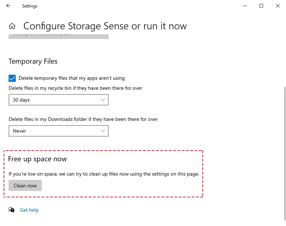Image resolution: width=286 pixels, height=226 pixels.
Task: Open the recycle bin retention dropdown showing 30 days
Action: 58,100
